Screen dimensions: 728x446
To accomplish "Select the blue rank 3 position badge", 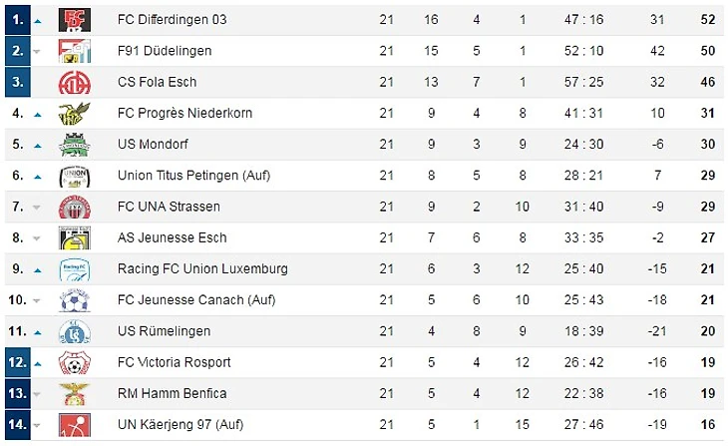I will (18, 82).
